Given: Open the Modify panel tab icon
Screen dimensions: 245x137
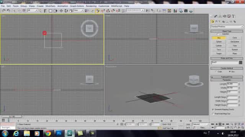Looking at the screenshot, I should click(216, 16).
